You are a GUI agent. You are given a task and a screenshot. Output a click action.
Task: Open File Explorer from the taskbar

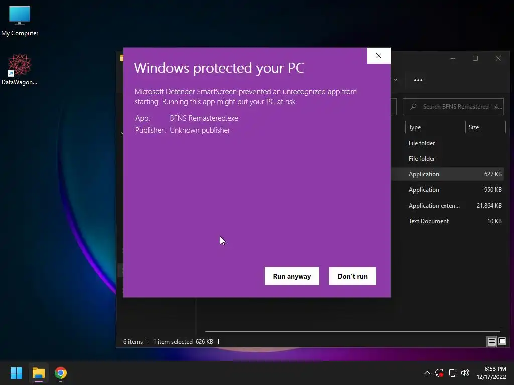coord(38,373)
